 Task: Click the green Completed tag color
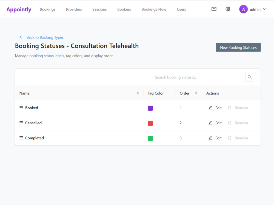[150, 138]
